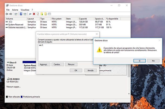The width and height of the screenshot is (165, 109).
Task: Open the Azione menu
Action: (x=15, y=10)
